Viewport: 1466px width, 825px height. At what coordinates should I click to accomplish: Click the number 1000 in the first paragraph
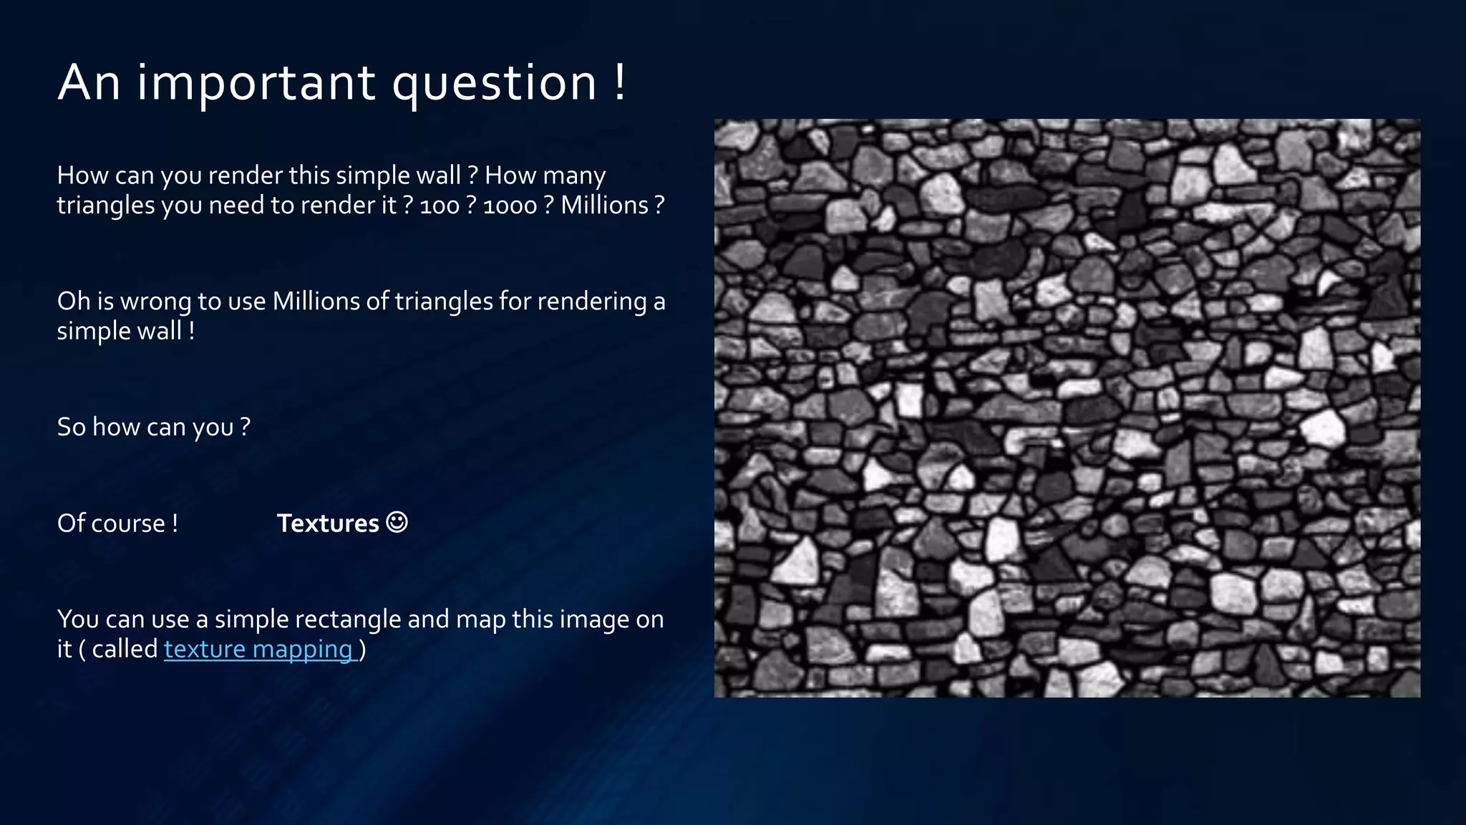[x=510, y=206]
